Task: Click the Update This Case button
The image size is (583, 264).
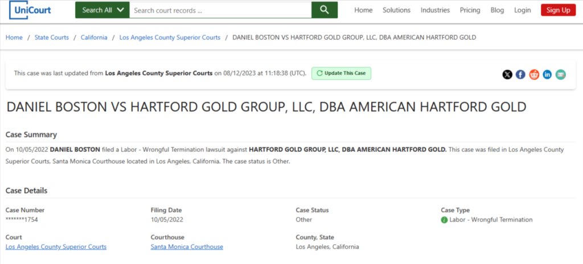Action: (x=341, y=73)
